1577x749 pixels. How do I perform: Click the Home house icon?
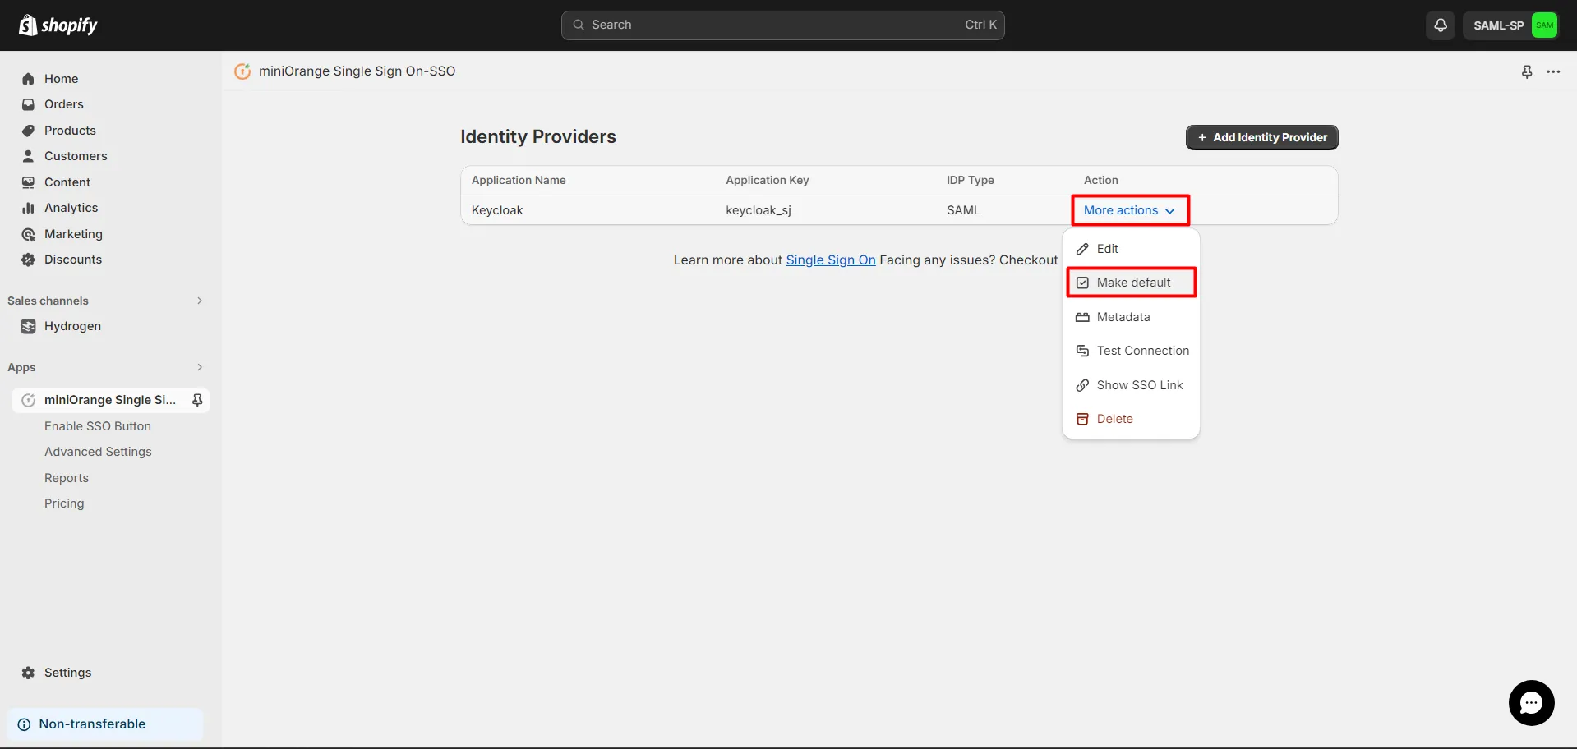tap(28, 79)
